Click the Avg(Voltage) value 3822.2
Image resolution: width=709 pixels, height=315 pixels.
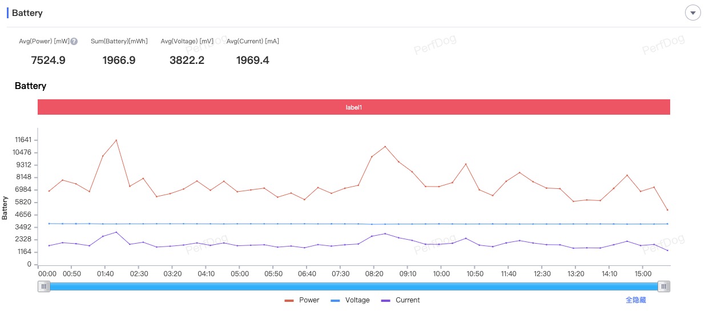[187, 60]
